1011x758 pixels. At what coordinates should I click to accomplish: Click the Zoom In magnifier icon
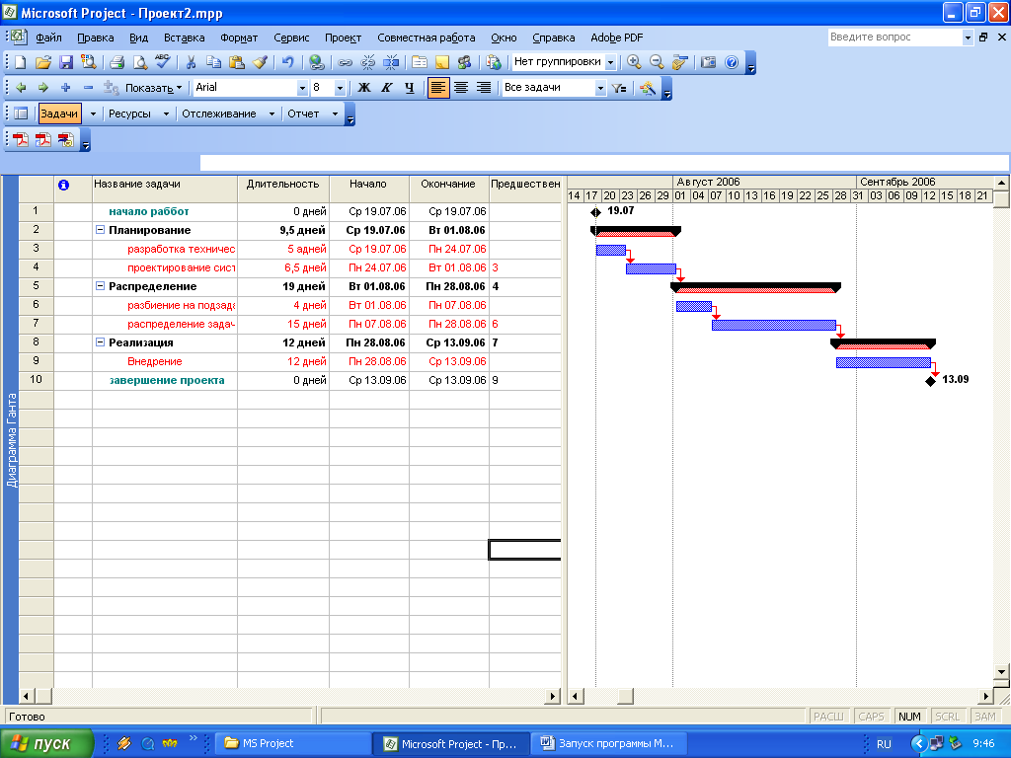pyautogui.click(x=634, y=62)
